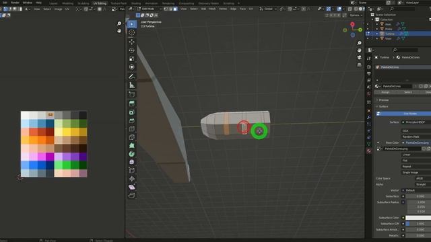Select the 3D Cursor tool
431x242 pixels.
[132, 33]
